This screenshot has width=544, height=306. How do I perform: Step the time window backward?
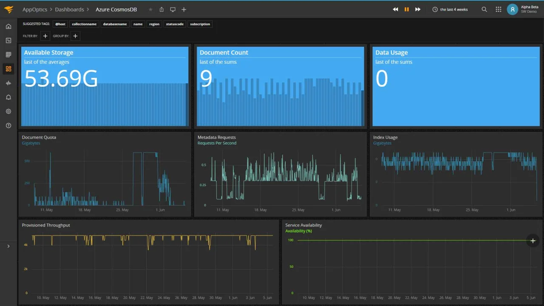pyautogui.click(x=395, y=9)
